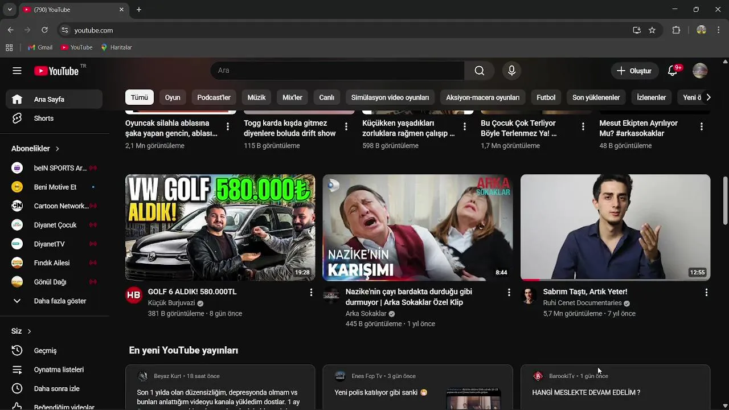Open Sabrım Taştı video thumbnail
Screen dimensions: 729x410
(615, 228)
